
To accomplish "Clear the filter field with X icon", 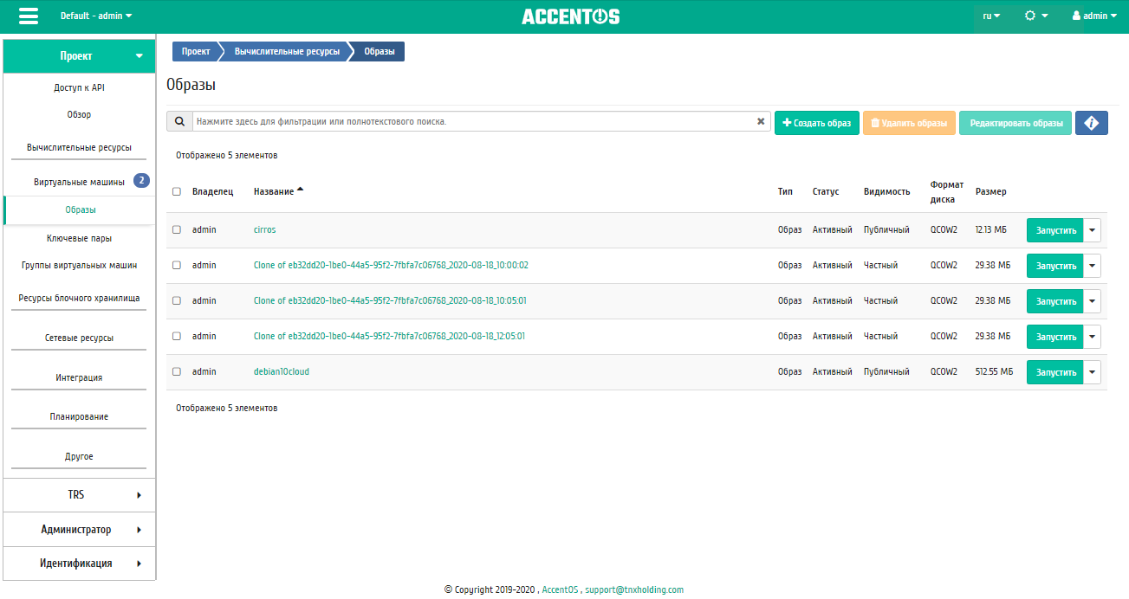I will [x=761, y=122].
